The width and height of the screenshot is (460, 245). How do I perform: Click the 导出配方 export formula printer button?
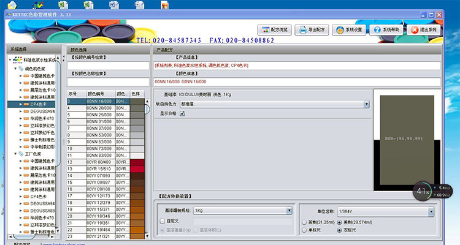point(313,29)
